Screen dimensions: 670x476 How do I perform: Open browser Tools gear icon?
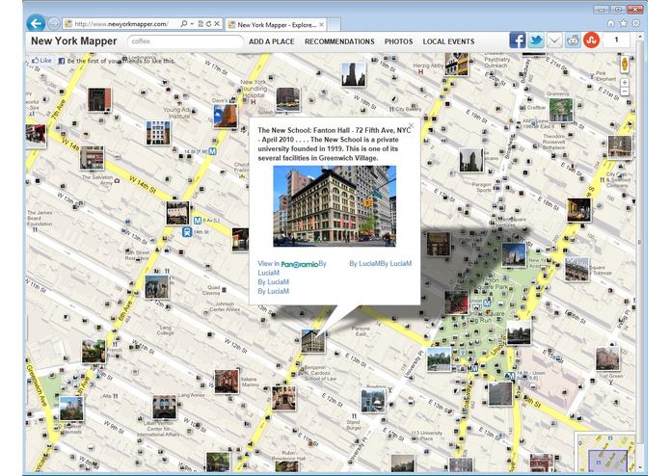pyautogui.click(x=636, y=23)
